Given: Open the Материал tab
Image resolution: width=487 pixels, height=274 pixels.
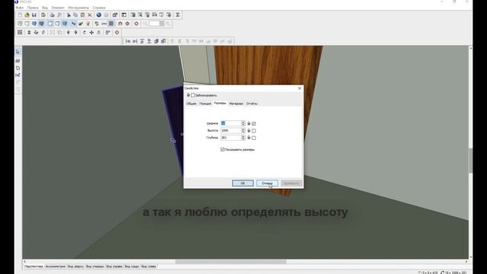Looking at the screenshot, I should [236, 104].
